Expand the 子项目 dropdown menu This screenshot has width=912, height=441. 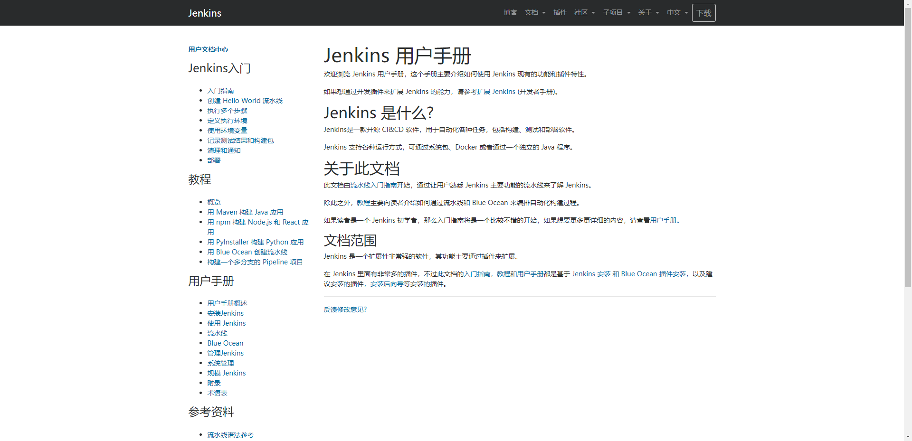coord(617,12)
